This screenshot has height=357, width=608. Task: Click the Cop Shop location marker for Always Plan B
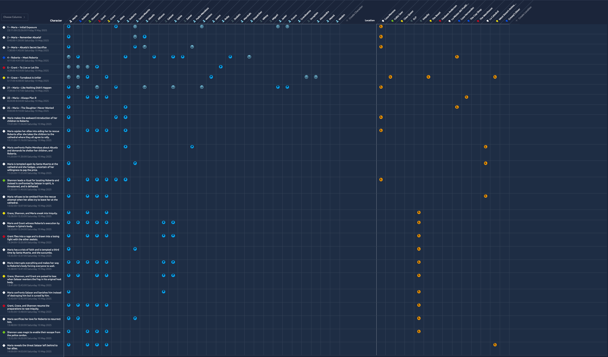[x=466, y=97]
